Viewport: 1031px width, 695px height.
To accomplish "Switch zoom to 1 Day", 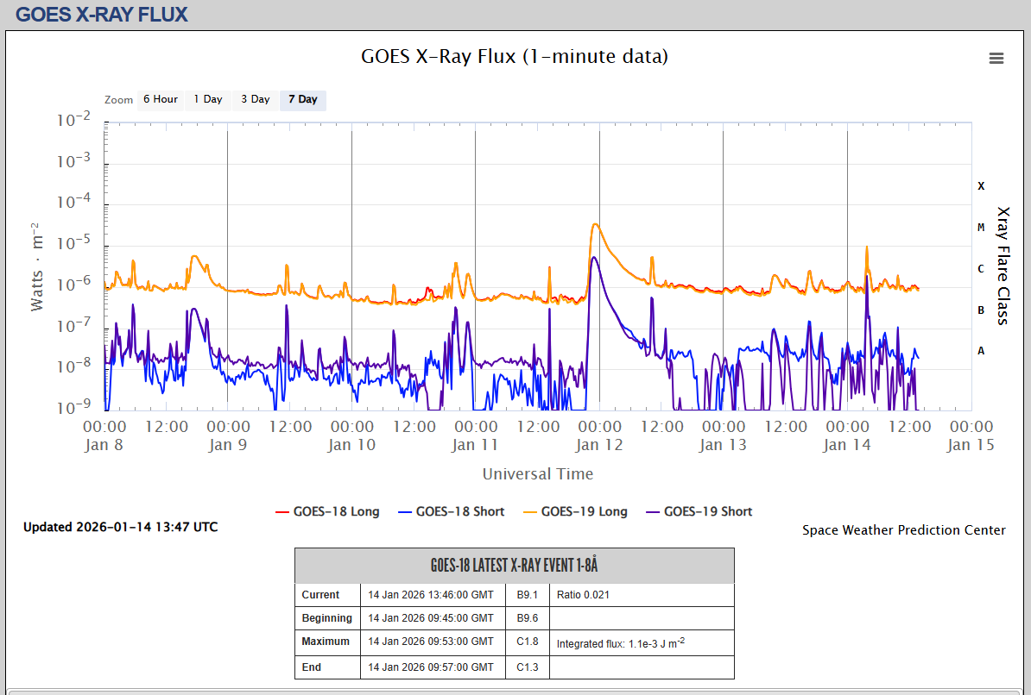I will click(207, 99).
